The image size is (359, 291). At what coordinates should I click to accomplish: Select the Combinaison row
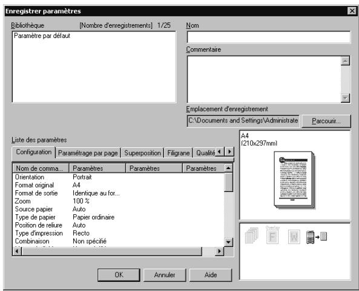pos(119,241)
